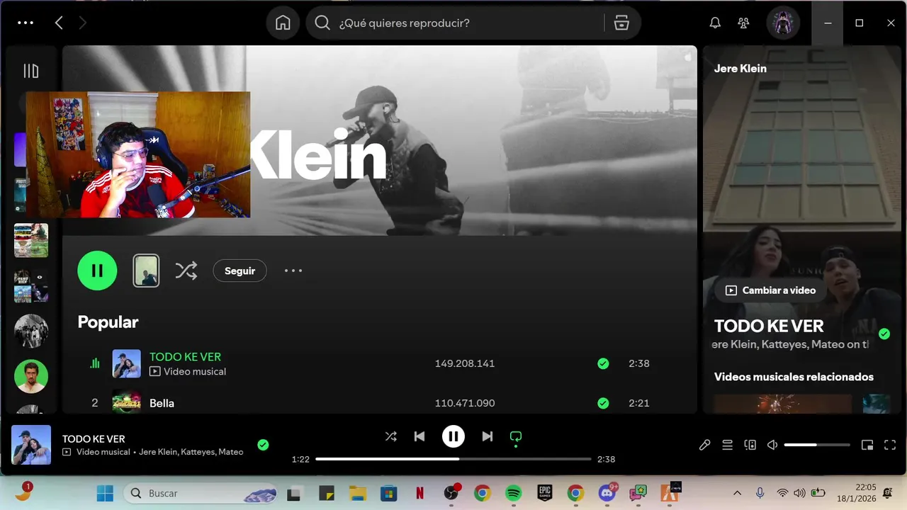Click the Bella album thumbnail

(x=126, y=402)
